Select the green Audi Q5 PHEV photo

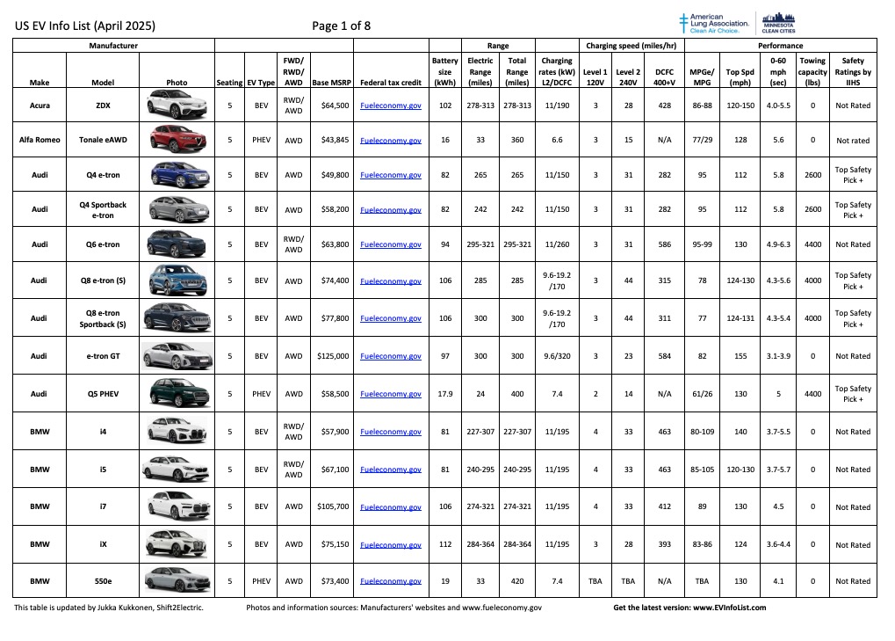(178, 393)
